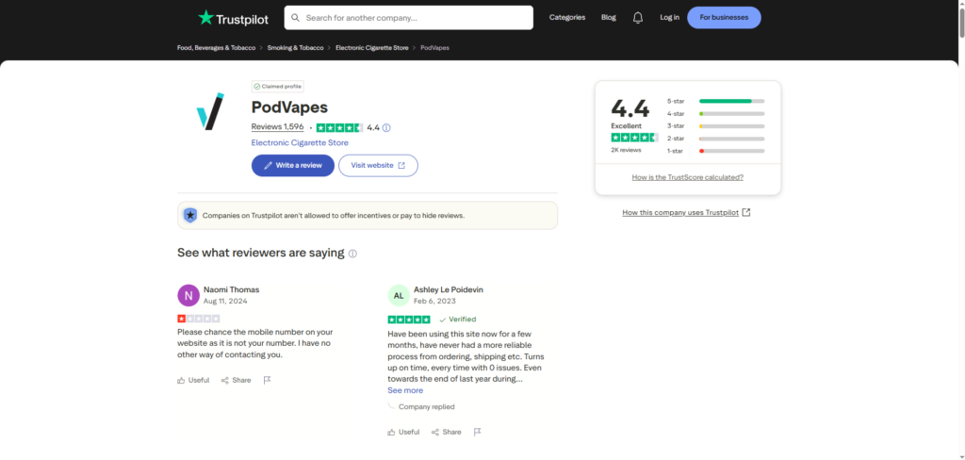Filter reviews by 1-star bar

click(730, 151)
